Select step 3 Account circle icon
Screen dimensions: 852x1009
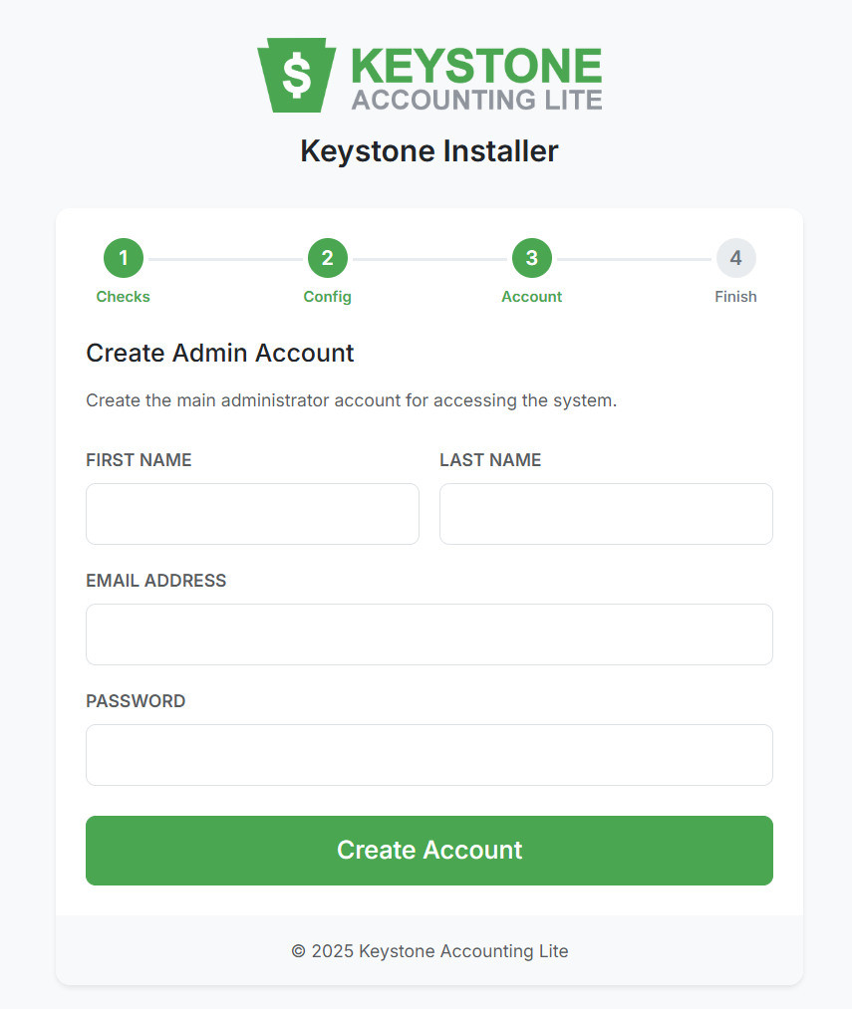click(x=531, y=257)
